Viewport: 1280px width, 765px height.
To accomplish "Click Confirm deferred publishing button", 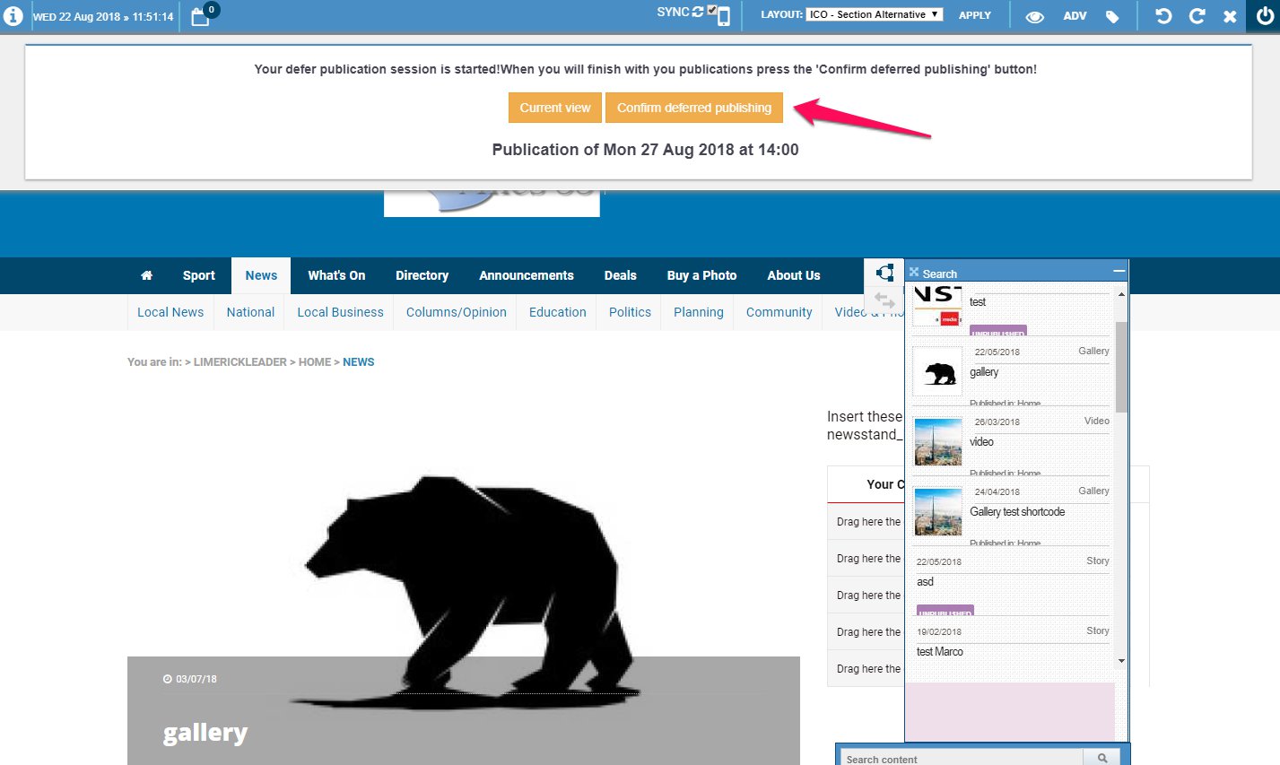I will (x=693, y=108).
